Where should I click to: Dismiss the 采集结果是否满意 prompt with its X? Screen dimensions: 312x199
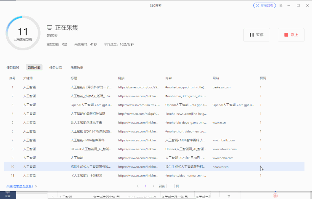[x=36, y=186]
